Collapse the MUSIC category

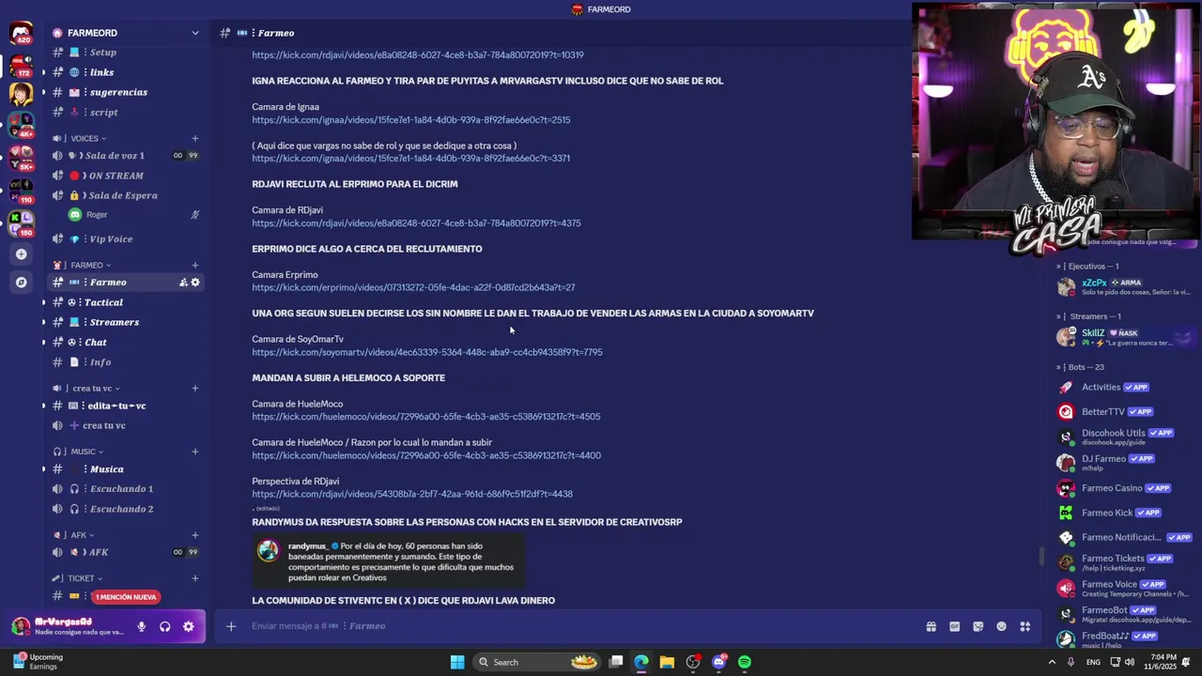tap(80, 451)
